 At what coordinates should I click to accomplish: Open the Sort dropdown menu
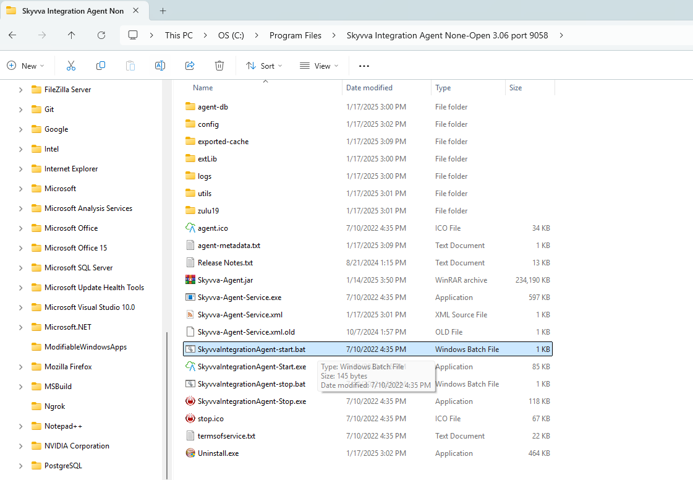(264, 66)
